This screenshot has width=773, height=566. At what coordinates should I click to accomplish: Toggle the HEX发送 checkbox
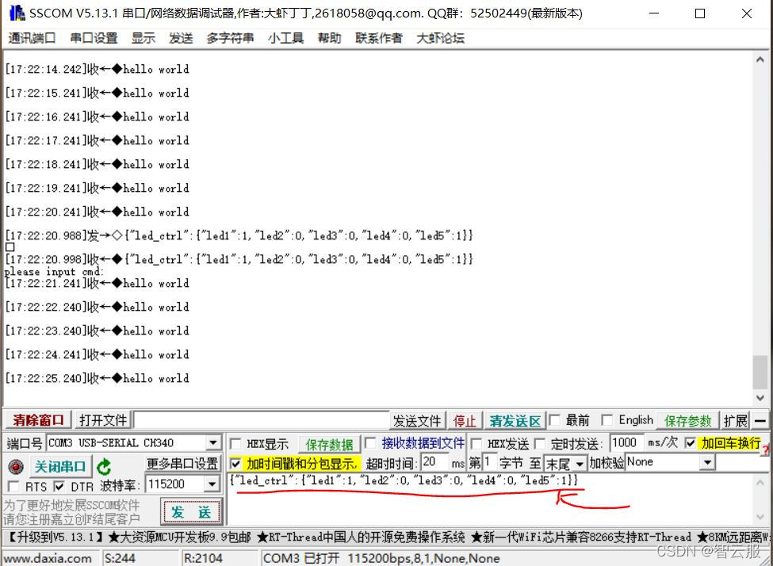[476, 443]
